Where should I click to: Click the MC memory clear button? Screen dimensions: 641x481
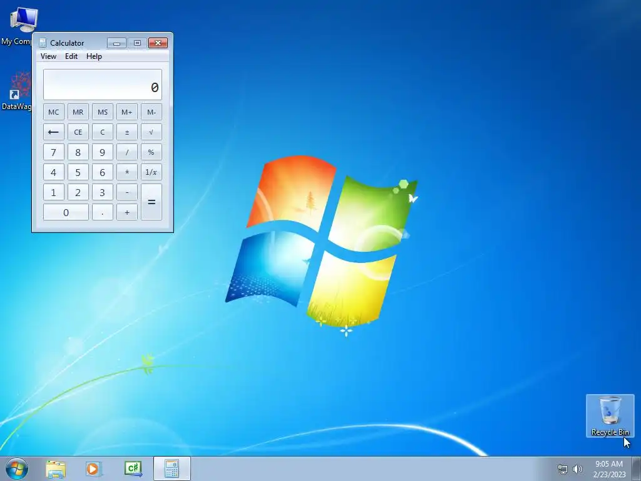pyautogui.click(x=54, y=112)
